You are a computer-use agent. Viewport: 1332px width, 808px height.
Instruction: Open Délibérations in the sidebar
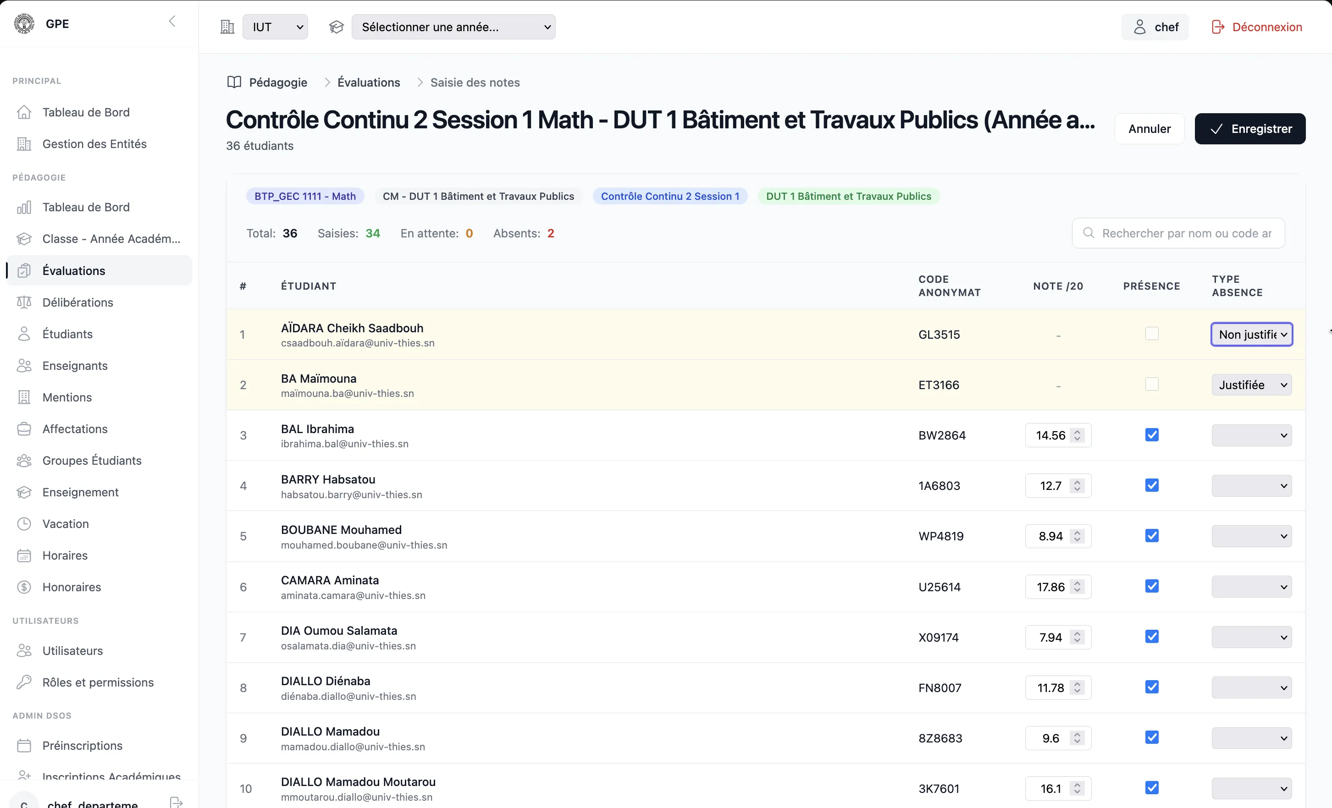[99, 302]
